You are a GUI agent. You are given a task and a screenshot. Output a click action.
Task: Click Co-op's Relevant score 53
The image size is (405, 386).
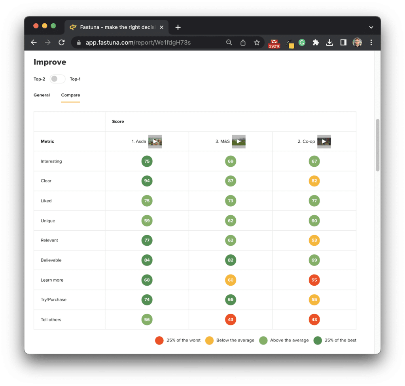coord(314,240)
